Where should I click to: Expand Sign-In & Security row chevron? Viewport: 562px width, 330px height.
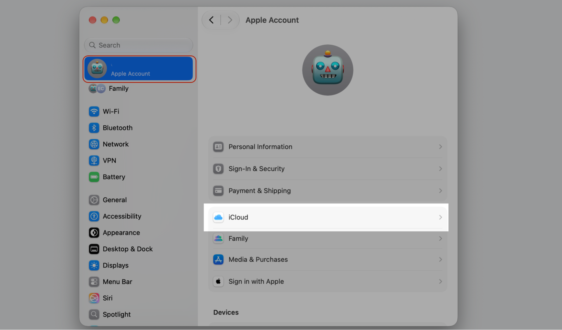pos(440,169)
